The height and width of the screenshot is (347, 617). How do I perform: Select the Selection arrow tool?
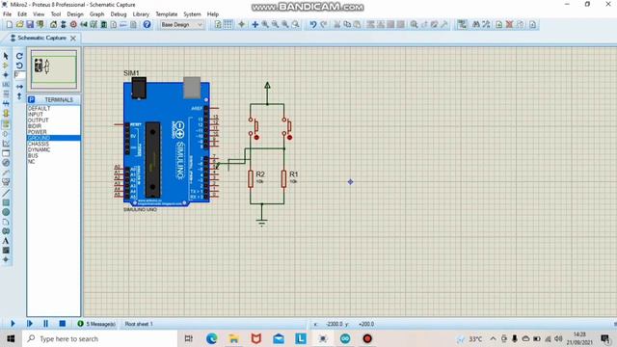6,56
